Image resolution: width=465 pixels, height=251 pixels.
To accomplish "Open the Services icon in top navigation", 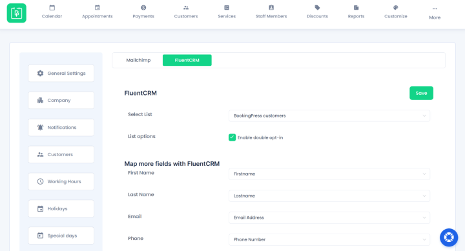I will (227, 7).
